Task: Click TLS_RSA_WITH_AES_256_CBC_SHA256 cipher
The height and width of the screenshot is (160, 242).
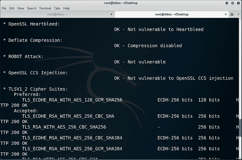Action: (x=64, y=127)
